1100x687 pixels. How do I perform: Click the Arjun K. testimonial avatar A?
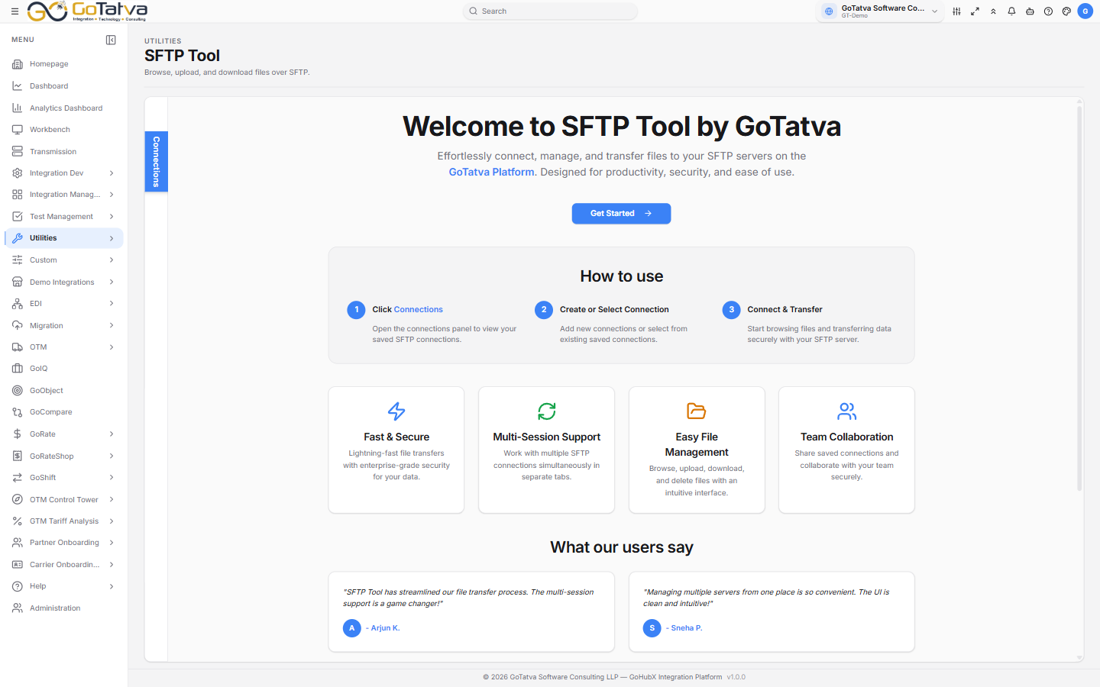click(x=352, y=628)
